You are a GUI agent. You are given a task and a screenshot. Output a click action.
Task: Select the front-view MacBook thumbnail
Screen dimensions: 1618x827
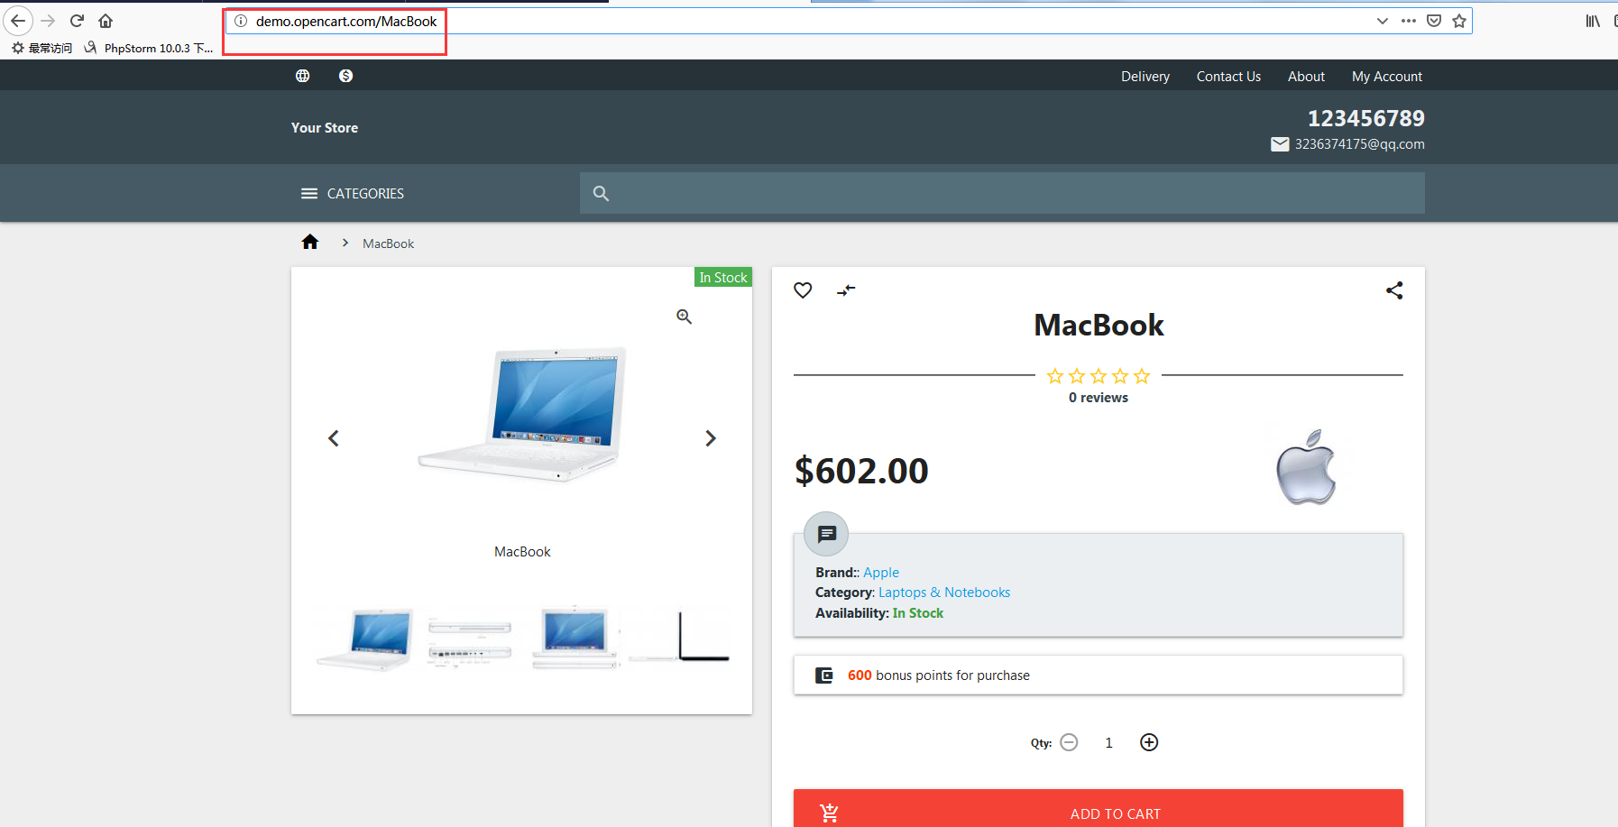tap(575, 639)
